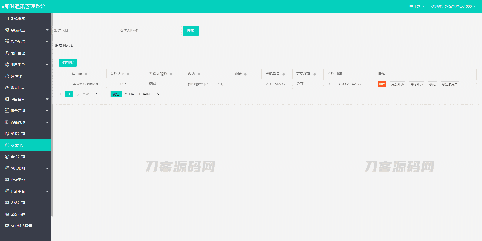Click the chat bubble icon beside 聊天记录
Screen dimensions: 482x241
click(7, 87)
